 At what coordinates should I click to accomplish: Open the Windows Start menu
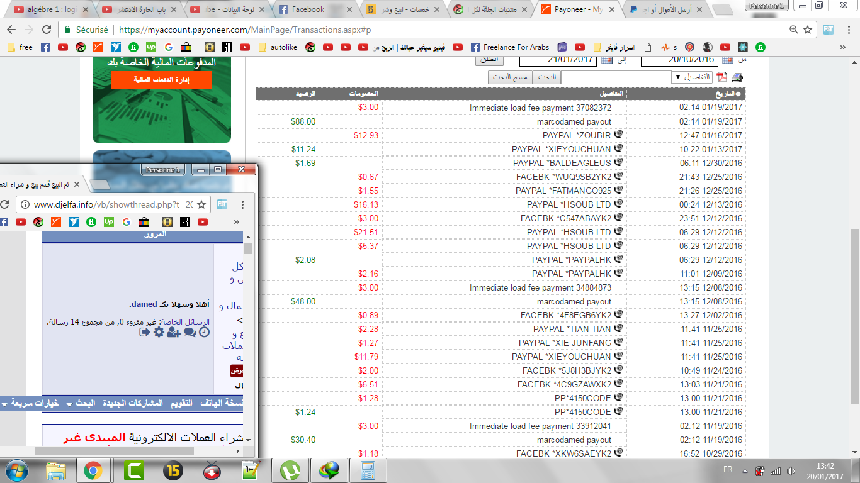[17, 470]
